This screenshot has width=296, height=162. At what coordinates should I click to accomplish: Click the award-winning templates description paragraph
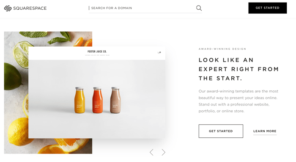238,101
